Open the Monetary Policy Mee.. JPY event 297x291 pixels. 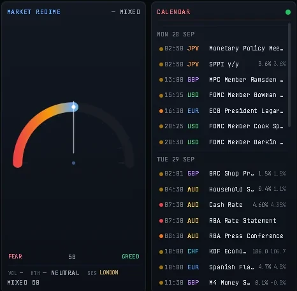click(x=222, y=48)
